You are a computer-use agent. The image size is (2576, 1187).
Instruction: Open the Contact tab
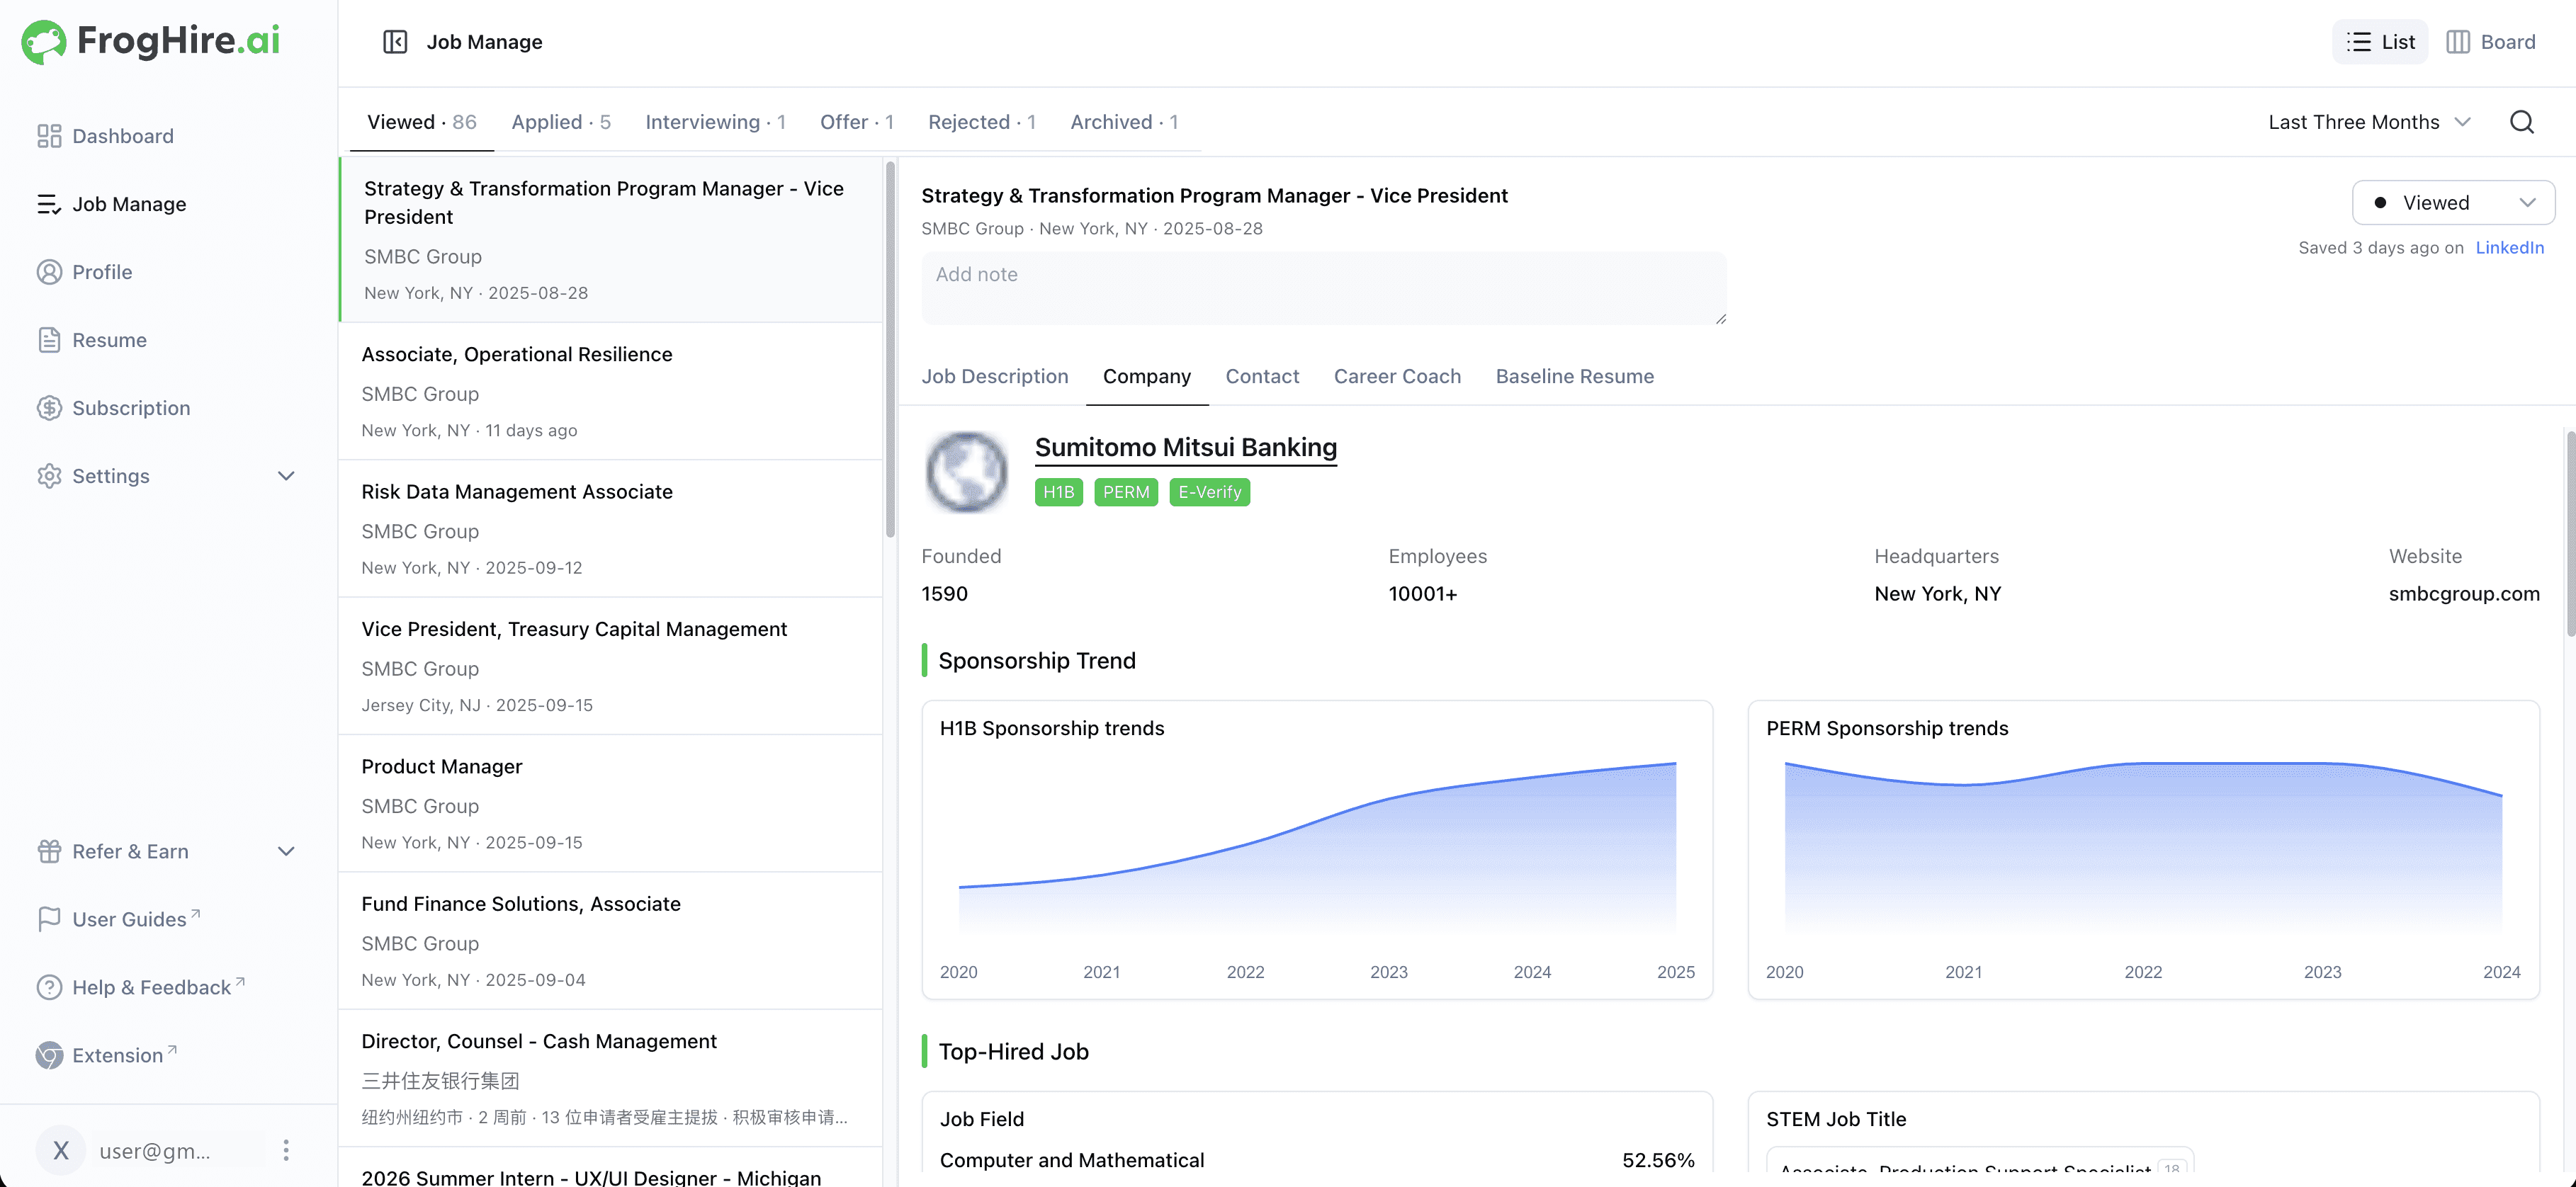[x=1262, y=377]
